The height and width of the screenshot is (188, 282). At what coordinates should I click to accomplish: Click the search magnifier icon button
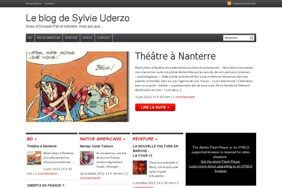(x=251, y=38)
